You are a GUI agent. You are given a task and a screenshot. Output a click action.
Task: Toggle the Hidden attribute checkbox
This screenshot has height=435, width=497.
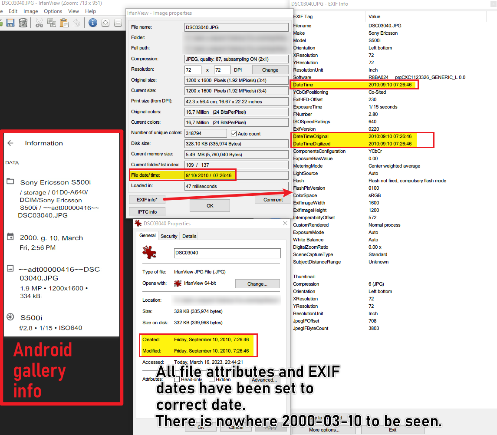[212, 379]
